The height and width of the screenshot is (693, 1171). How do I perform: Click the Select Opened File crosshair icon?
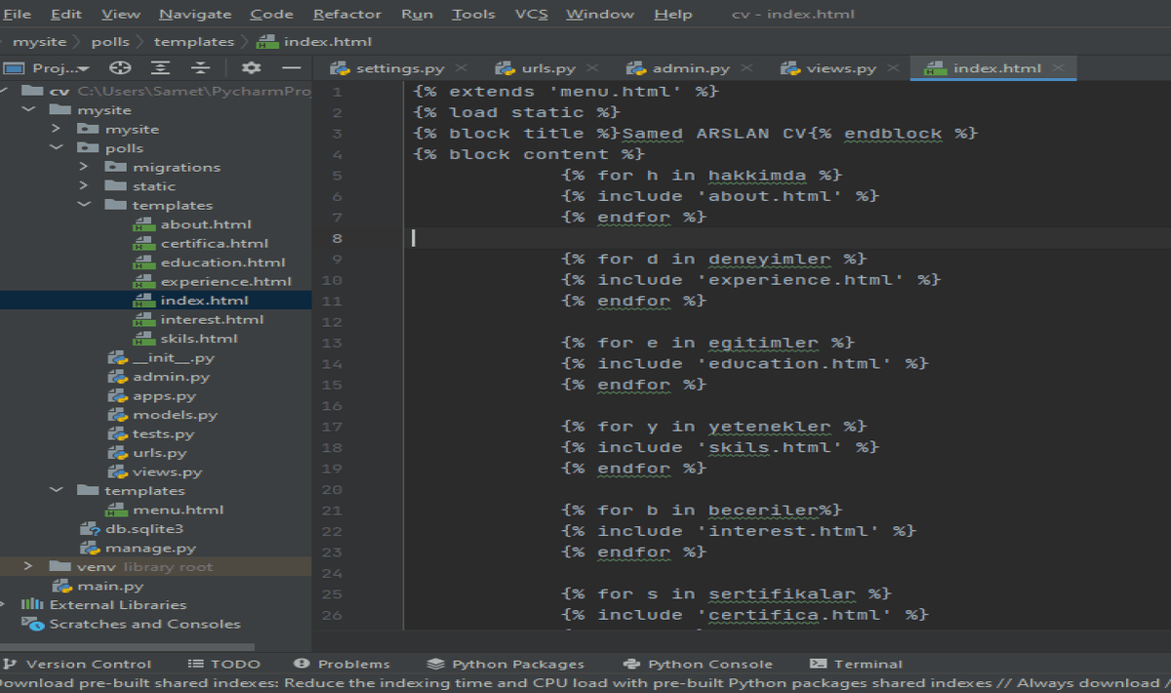[x=120, y=68]
